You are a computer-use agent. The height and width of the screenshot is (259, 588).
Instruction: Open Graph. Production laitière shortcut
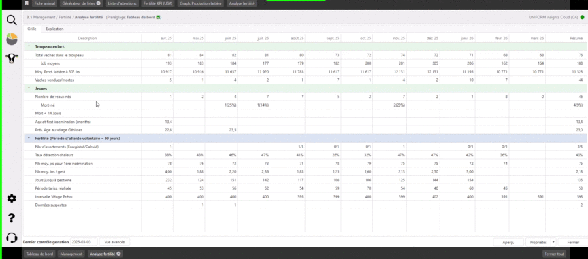pyautogui.click(x=201, y=3)
